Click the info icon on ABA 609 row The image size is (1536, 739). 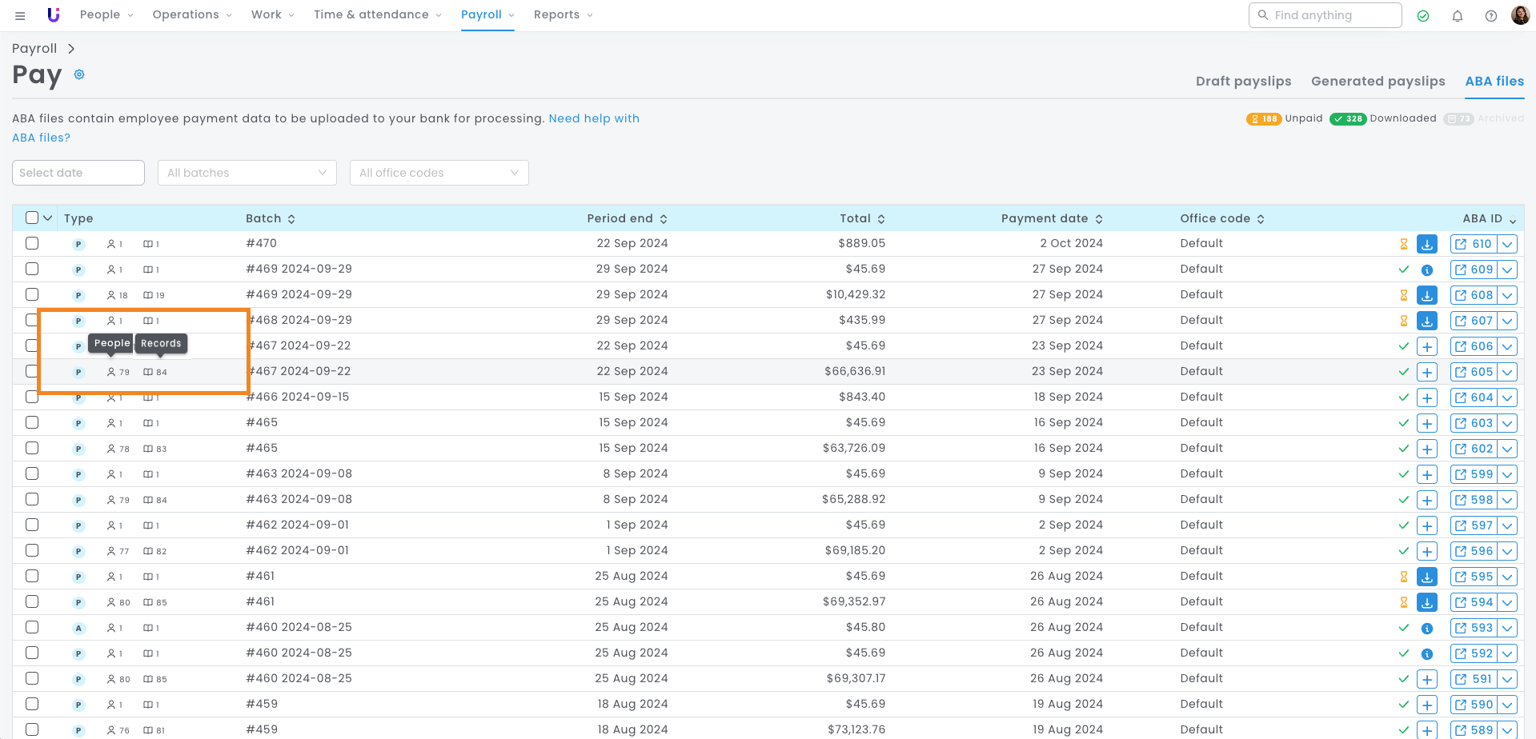[x=1426, y=270]
